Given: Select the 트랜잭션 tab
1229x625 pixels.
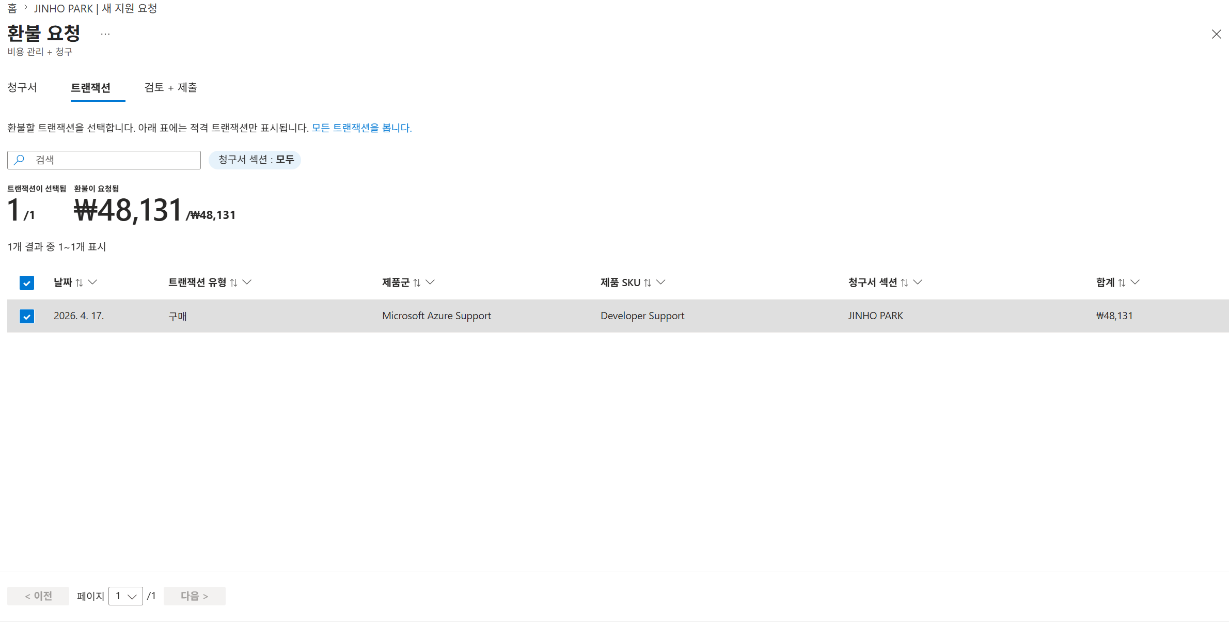Looking at the screenshot, I should pyautogui.click(x=91, y=88).
